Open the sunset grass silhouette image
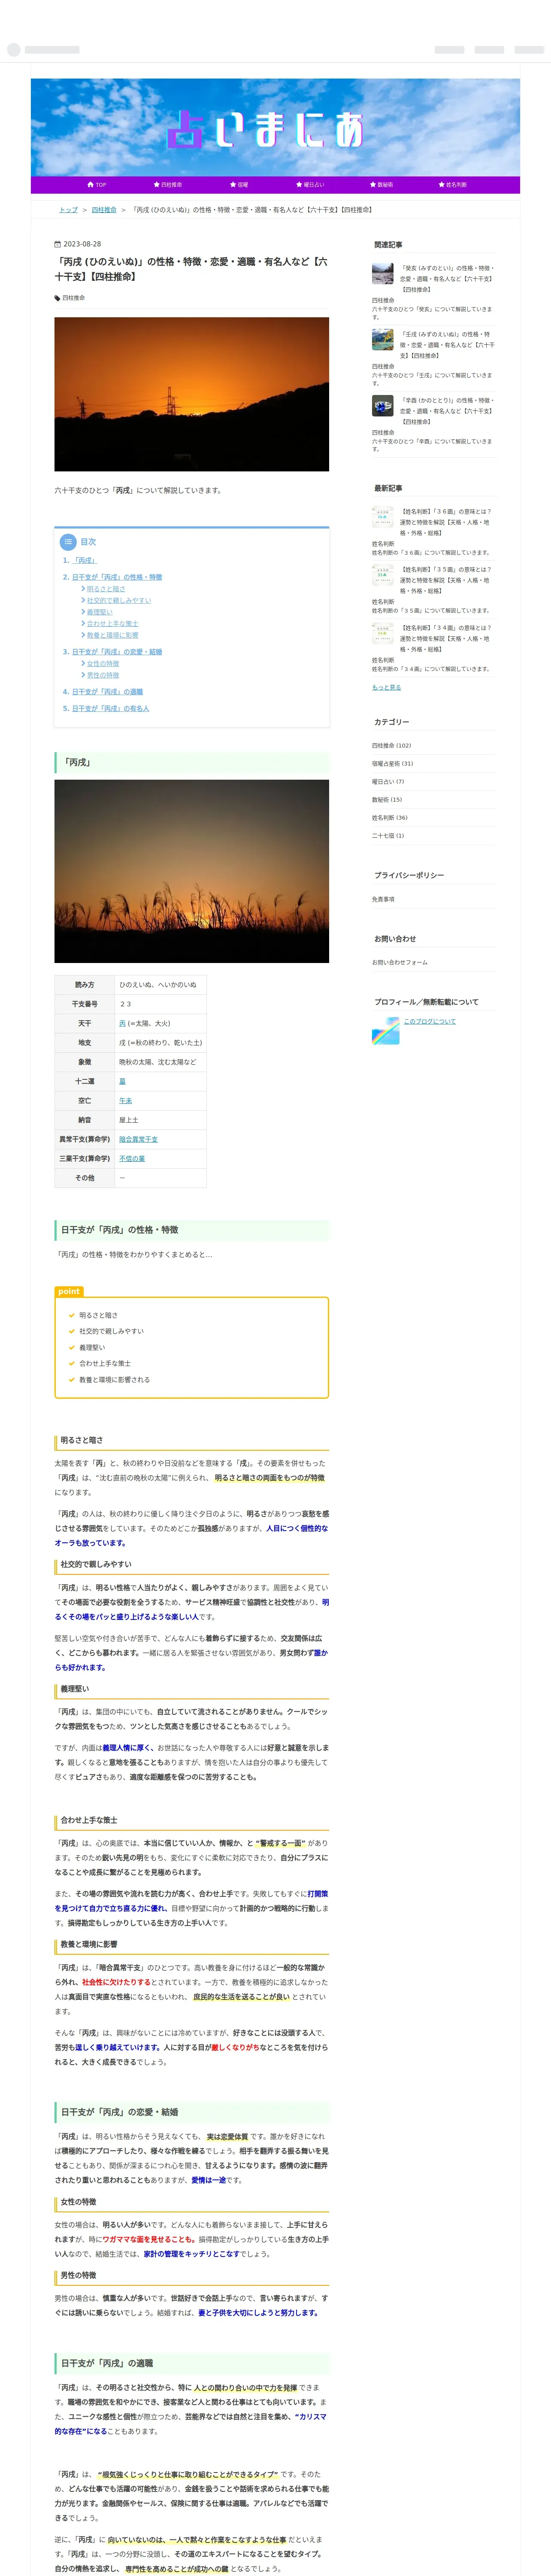 191,871
